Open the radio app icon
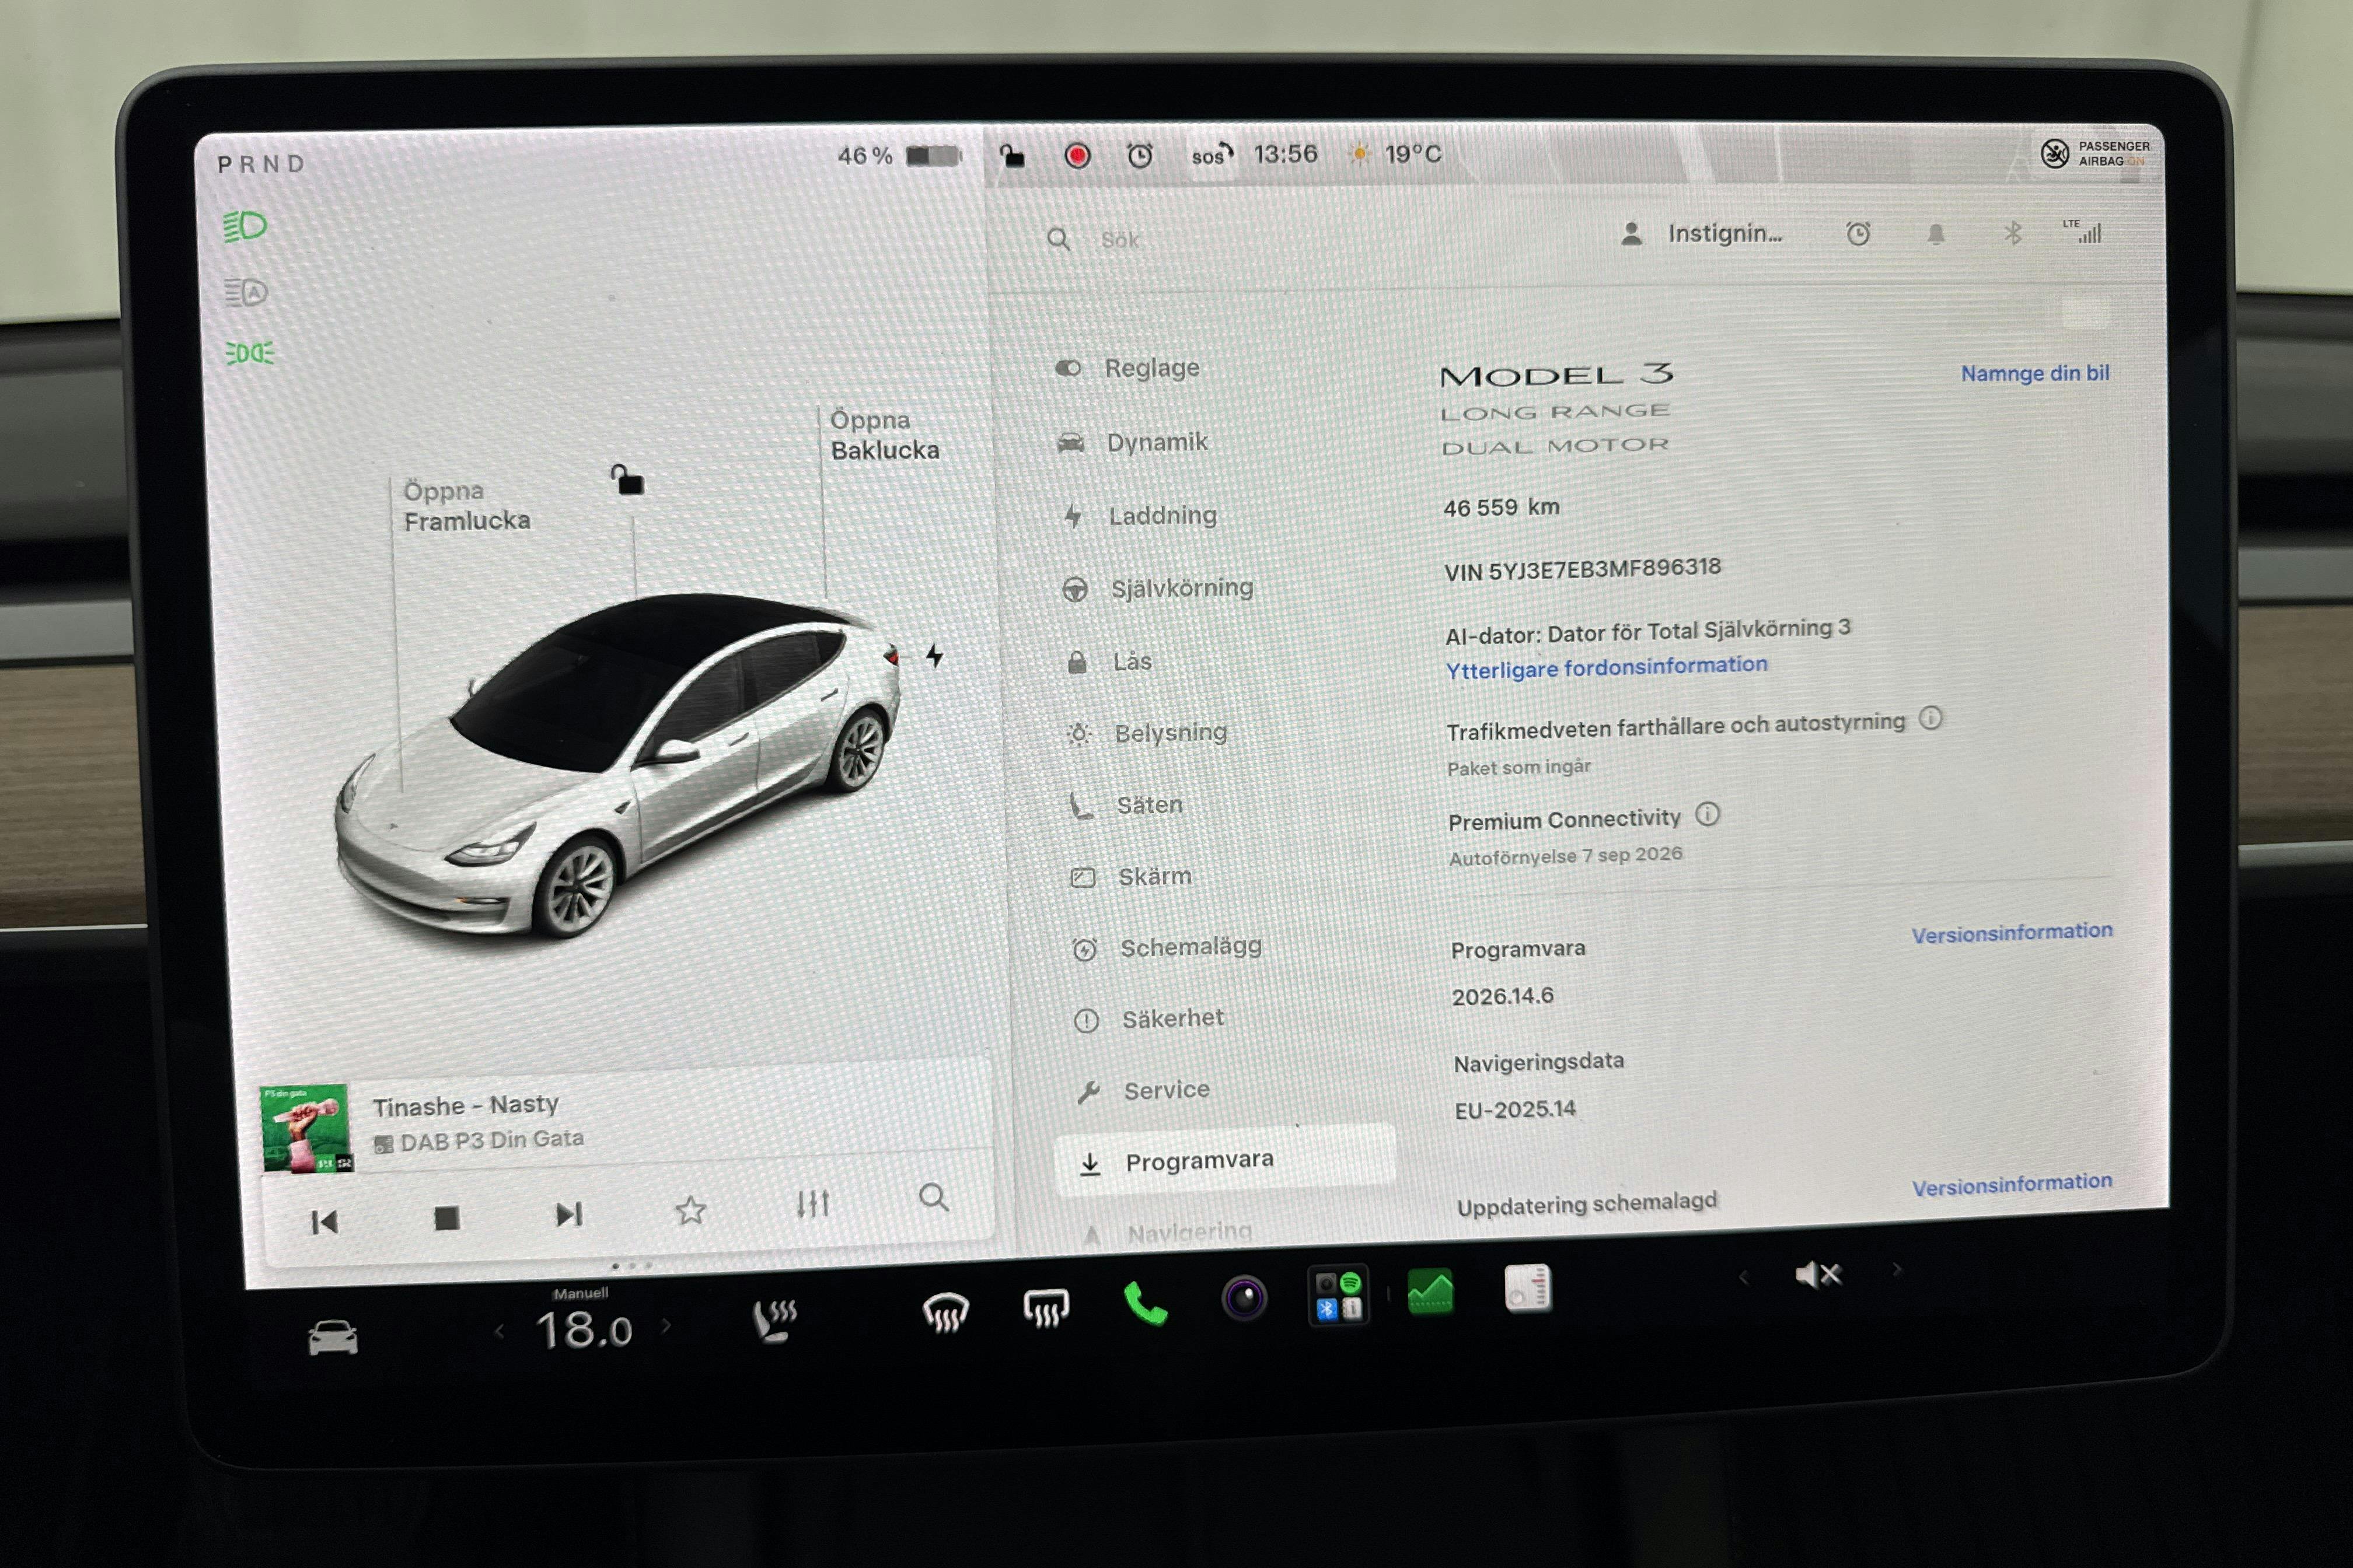 click(1528, 1287)
